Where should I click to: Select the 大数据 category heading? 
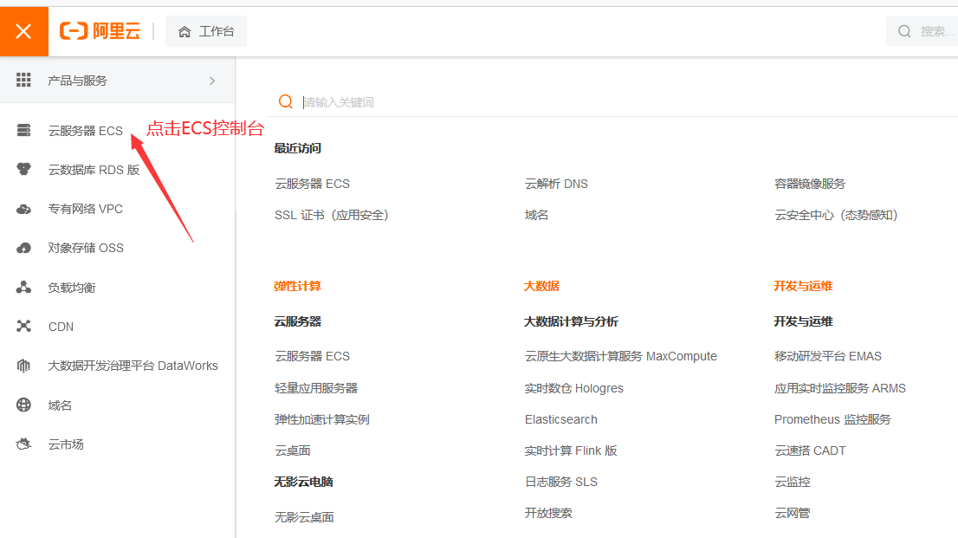click(542, 286)
